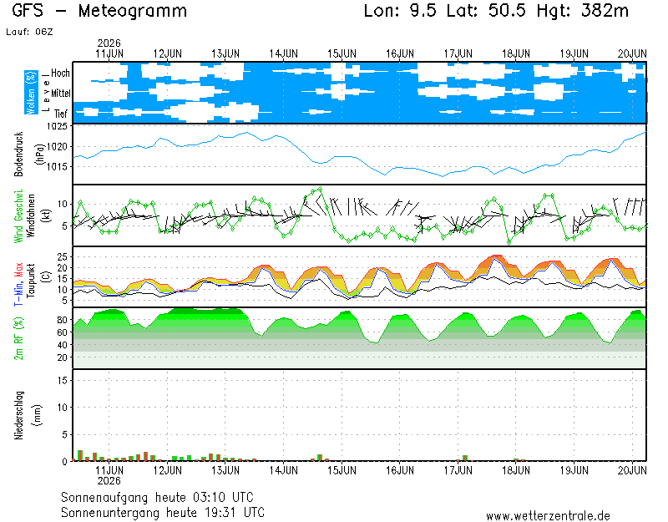The height and width of the screenshot is (522, 668).
Task: Click the Sonnenuntergang heute 19:31 UTC text
Action: click(x=163, y=512)
